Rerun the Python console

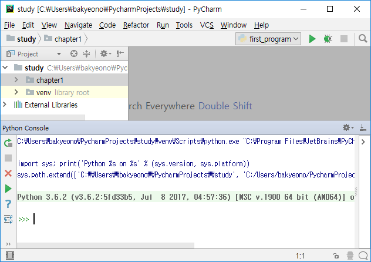[8, 143]
